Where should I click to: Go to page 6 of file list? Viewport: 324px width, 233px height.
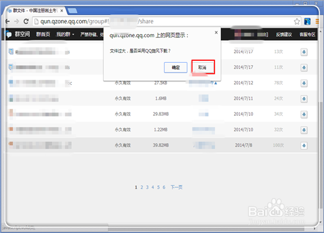(164, 187)
